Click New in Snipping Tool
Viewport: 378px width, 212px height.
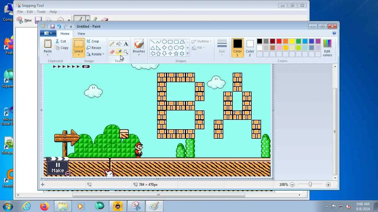24,20
